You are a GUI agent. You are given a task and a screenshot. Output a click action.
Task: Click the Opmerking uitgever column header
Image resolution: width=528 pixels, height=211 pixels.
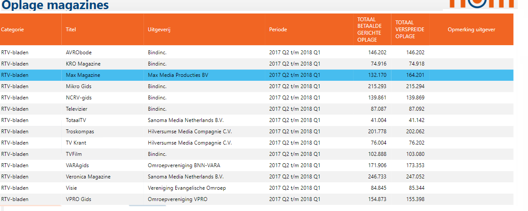click(471, 30)
